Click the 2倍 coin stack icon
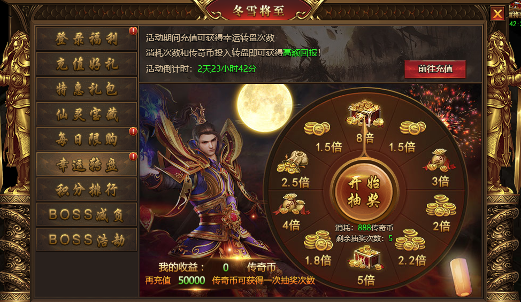521x302 pixels. click(x=441, y=206)
